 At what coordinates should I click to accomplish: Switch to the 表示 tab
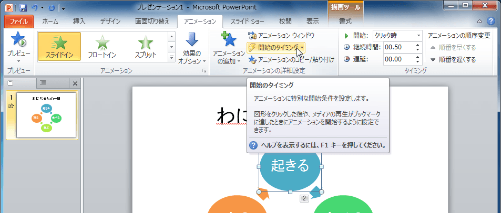coord(312,22)
